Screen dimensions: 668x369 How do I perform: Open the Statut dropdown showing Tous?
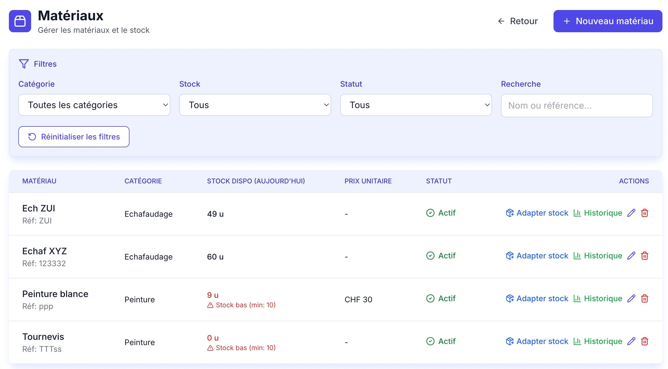416,105
